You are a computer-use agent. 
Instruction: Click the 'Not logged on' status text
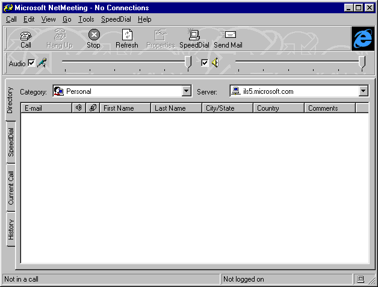[244, 279]
